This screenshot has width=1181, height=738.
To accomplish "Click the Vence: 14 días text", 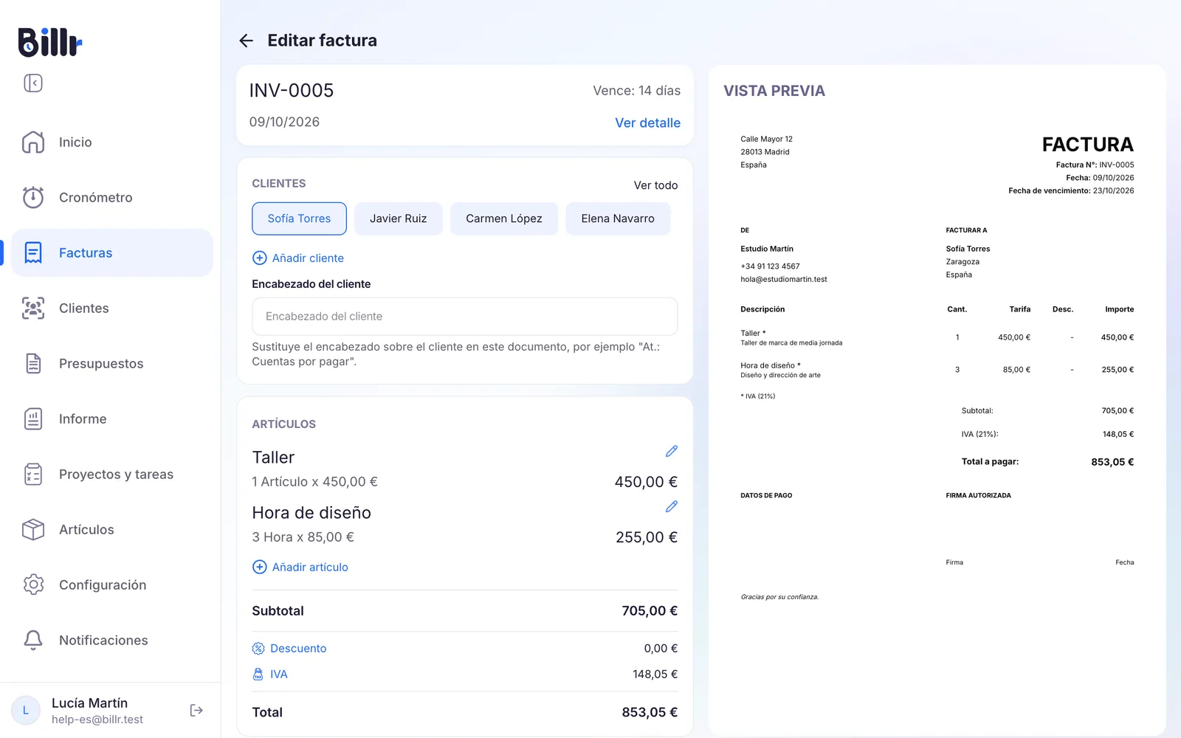I will 636,90.
